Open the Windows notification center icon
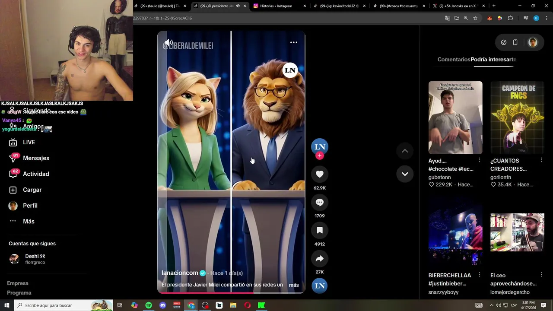This screenshot has height=311, width=553. click(x=543, y=305)
